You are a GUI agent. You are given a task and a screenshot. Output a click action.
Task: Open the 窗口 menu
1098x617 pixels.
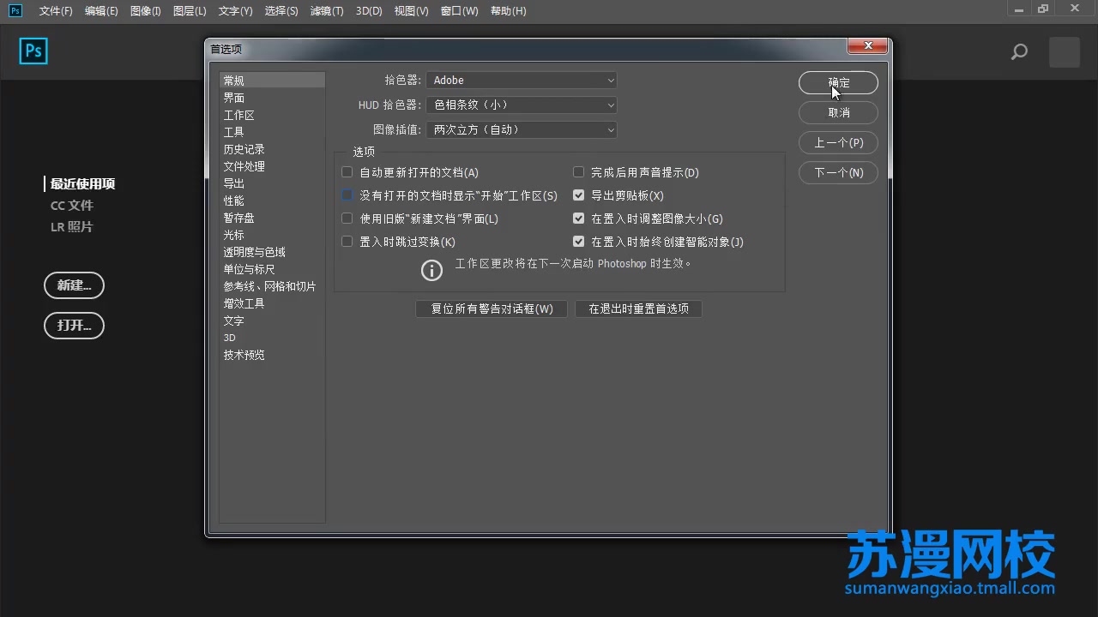point(459,11)
